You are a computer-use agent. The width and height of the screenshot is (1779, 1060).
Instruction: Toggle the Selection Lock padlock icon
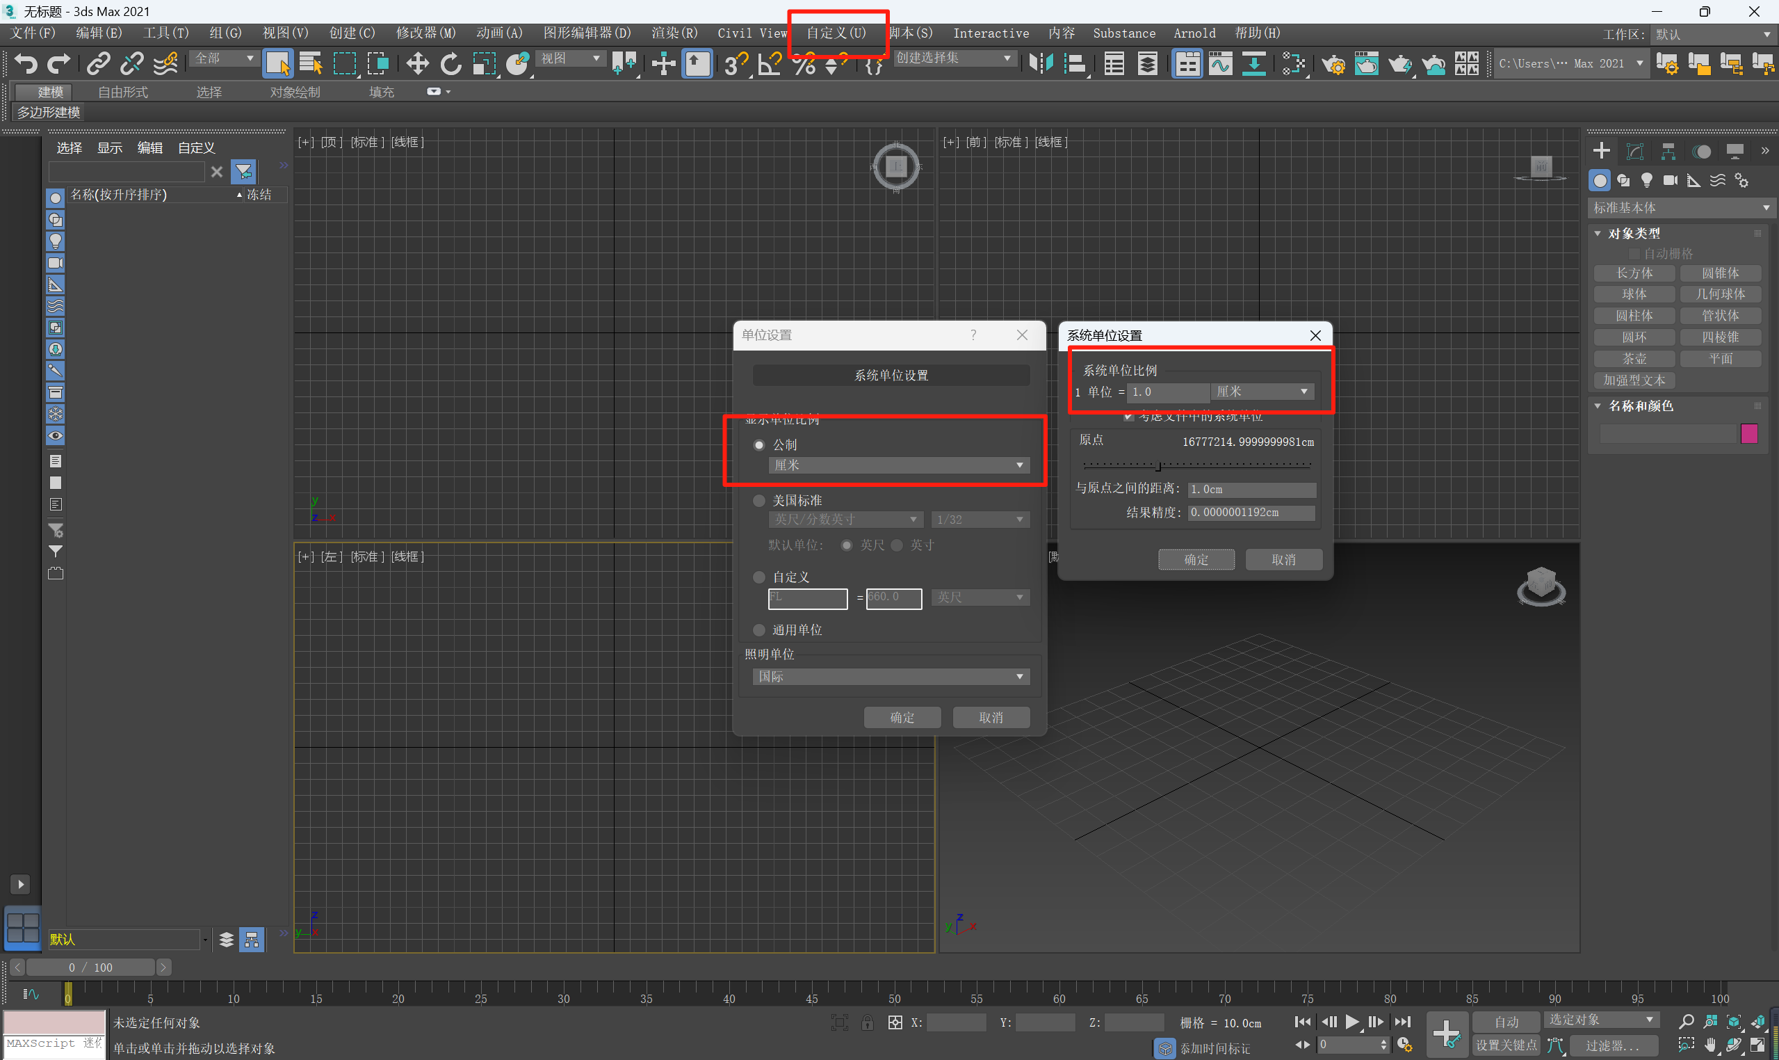tap(867, 1023)
